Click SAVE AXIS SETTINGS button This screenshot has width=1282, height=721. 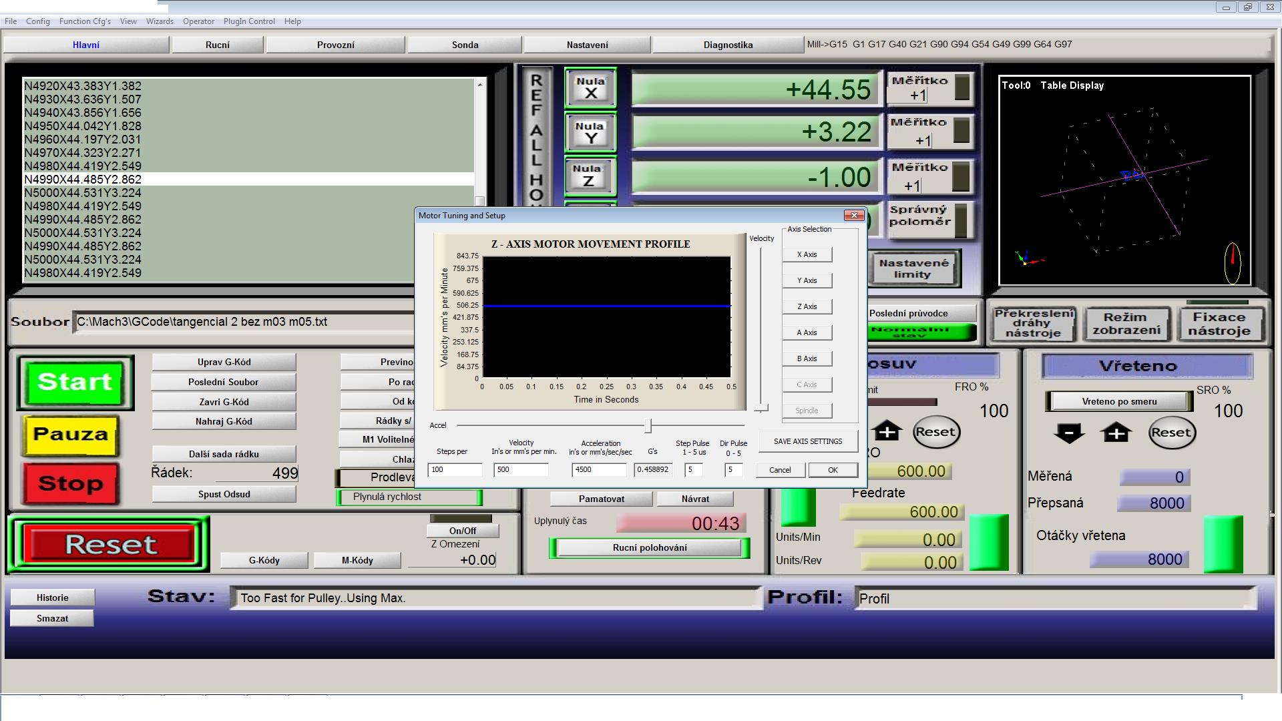click(807, 441)
